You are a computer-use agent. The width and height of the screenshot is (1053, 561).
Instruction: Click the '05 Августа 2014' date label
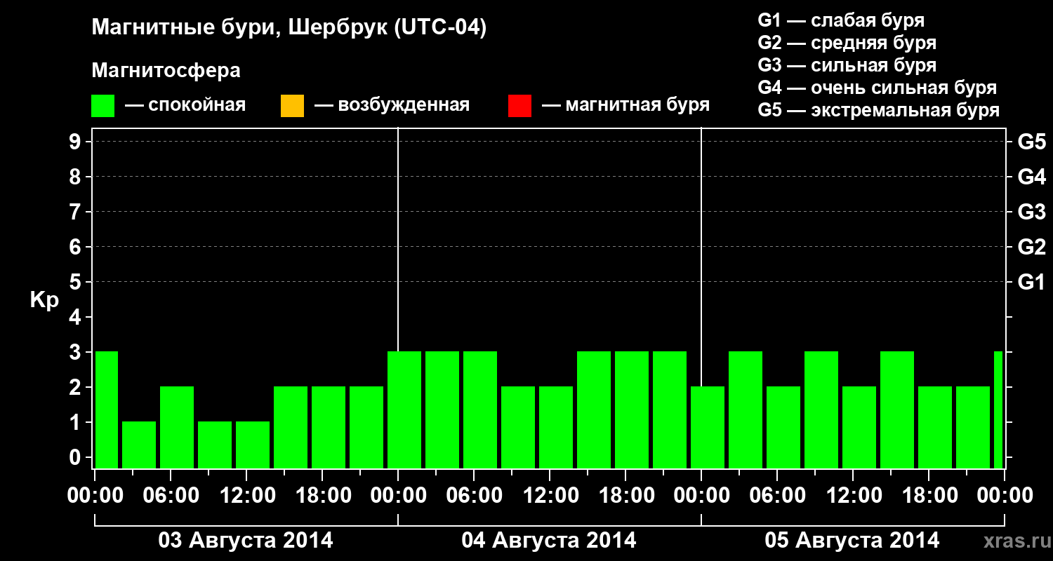point(852,541)
